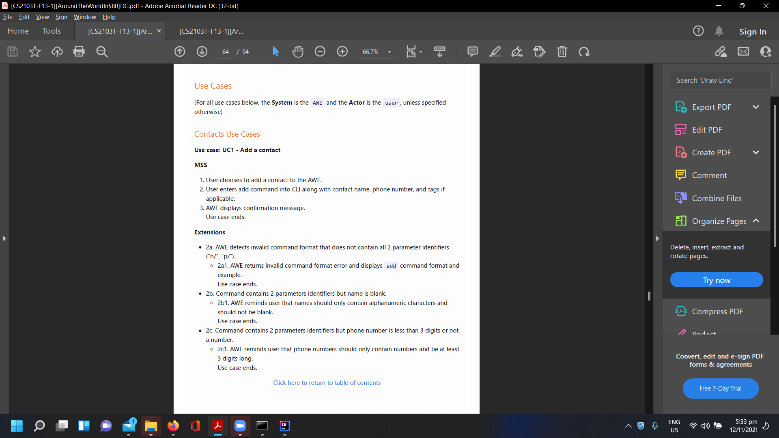Click the Delete trash icon in toolbar

pos(562,52)
